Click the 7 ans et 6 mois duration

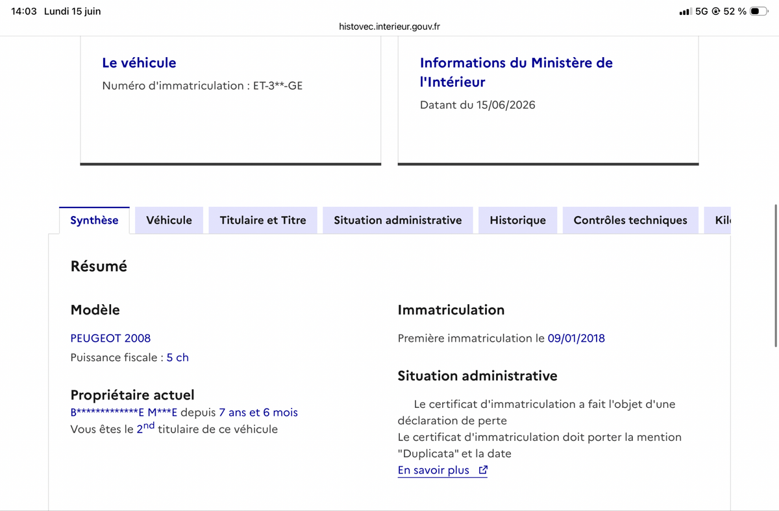(258, 412)
